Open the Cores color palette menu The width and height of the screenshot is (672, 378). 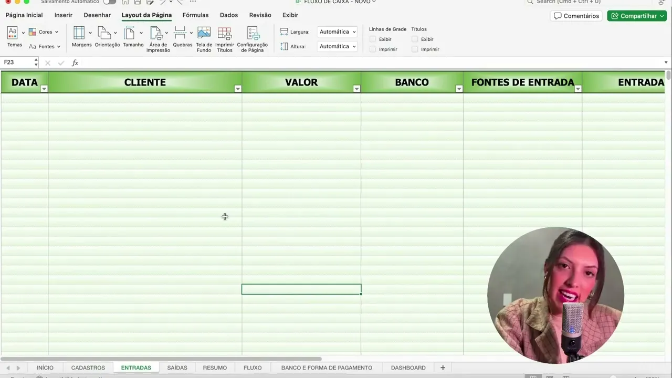[x=43, y=32]
